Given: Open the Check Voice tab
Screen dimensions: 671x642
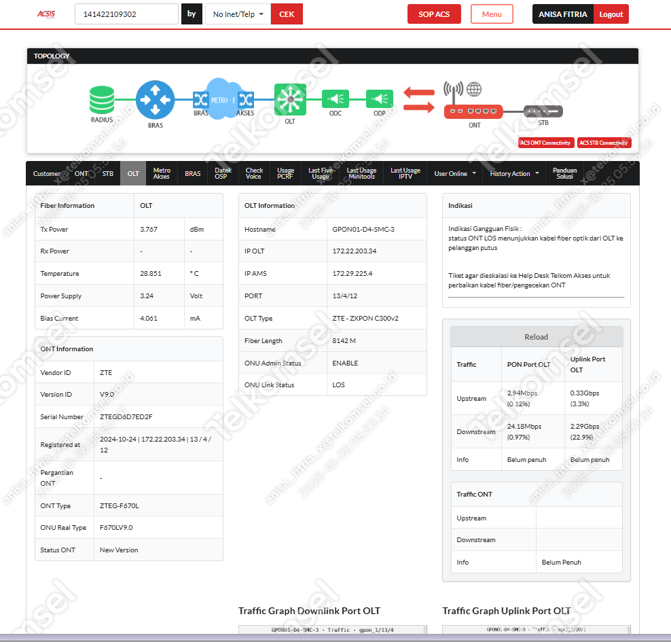Looking at the screenshot, I should [254, 173].
